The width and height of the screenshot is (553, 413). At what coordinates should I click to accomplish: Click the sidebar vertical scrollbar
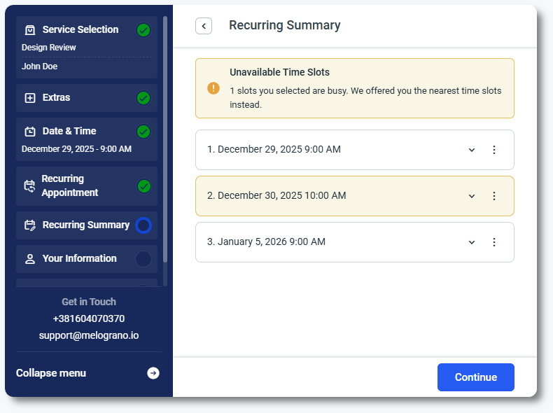pyautogui.click(x=165, y=140)
